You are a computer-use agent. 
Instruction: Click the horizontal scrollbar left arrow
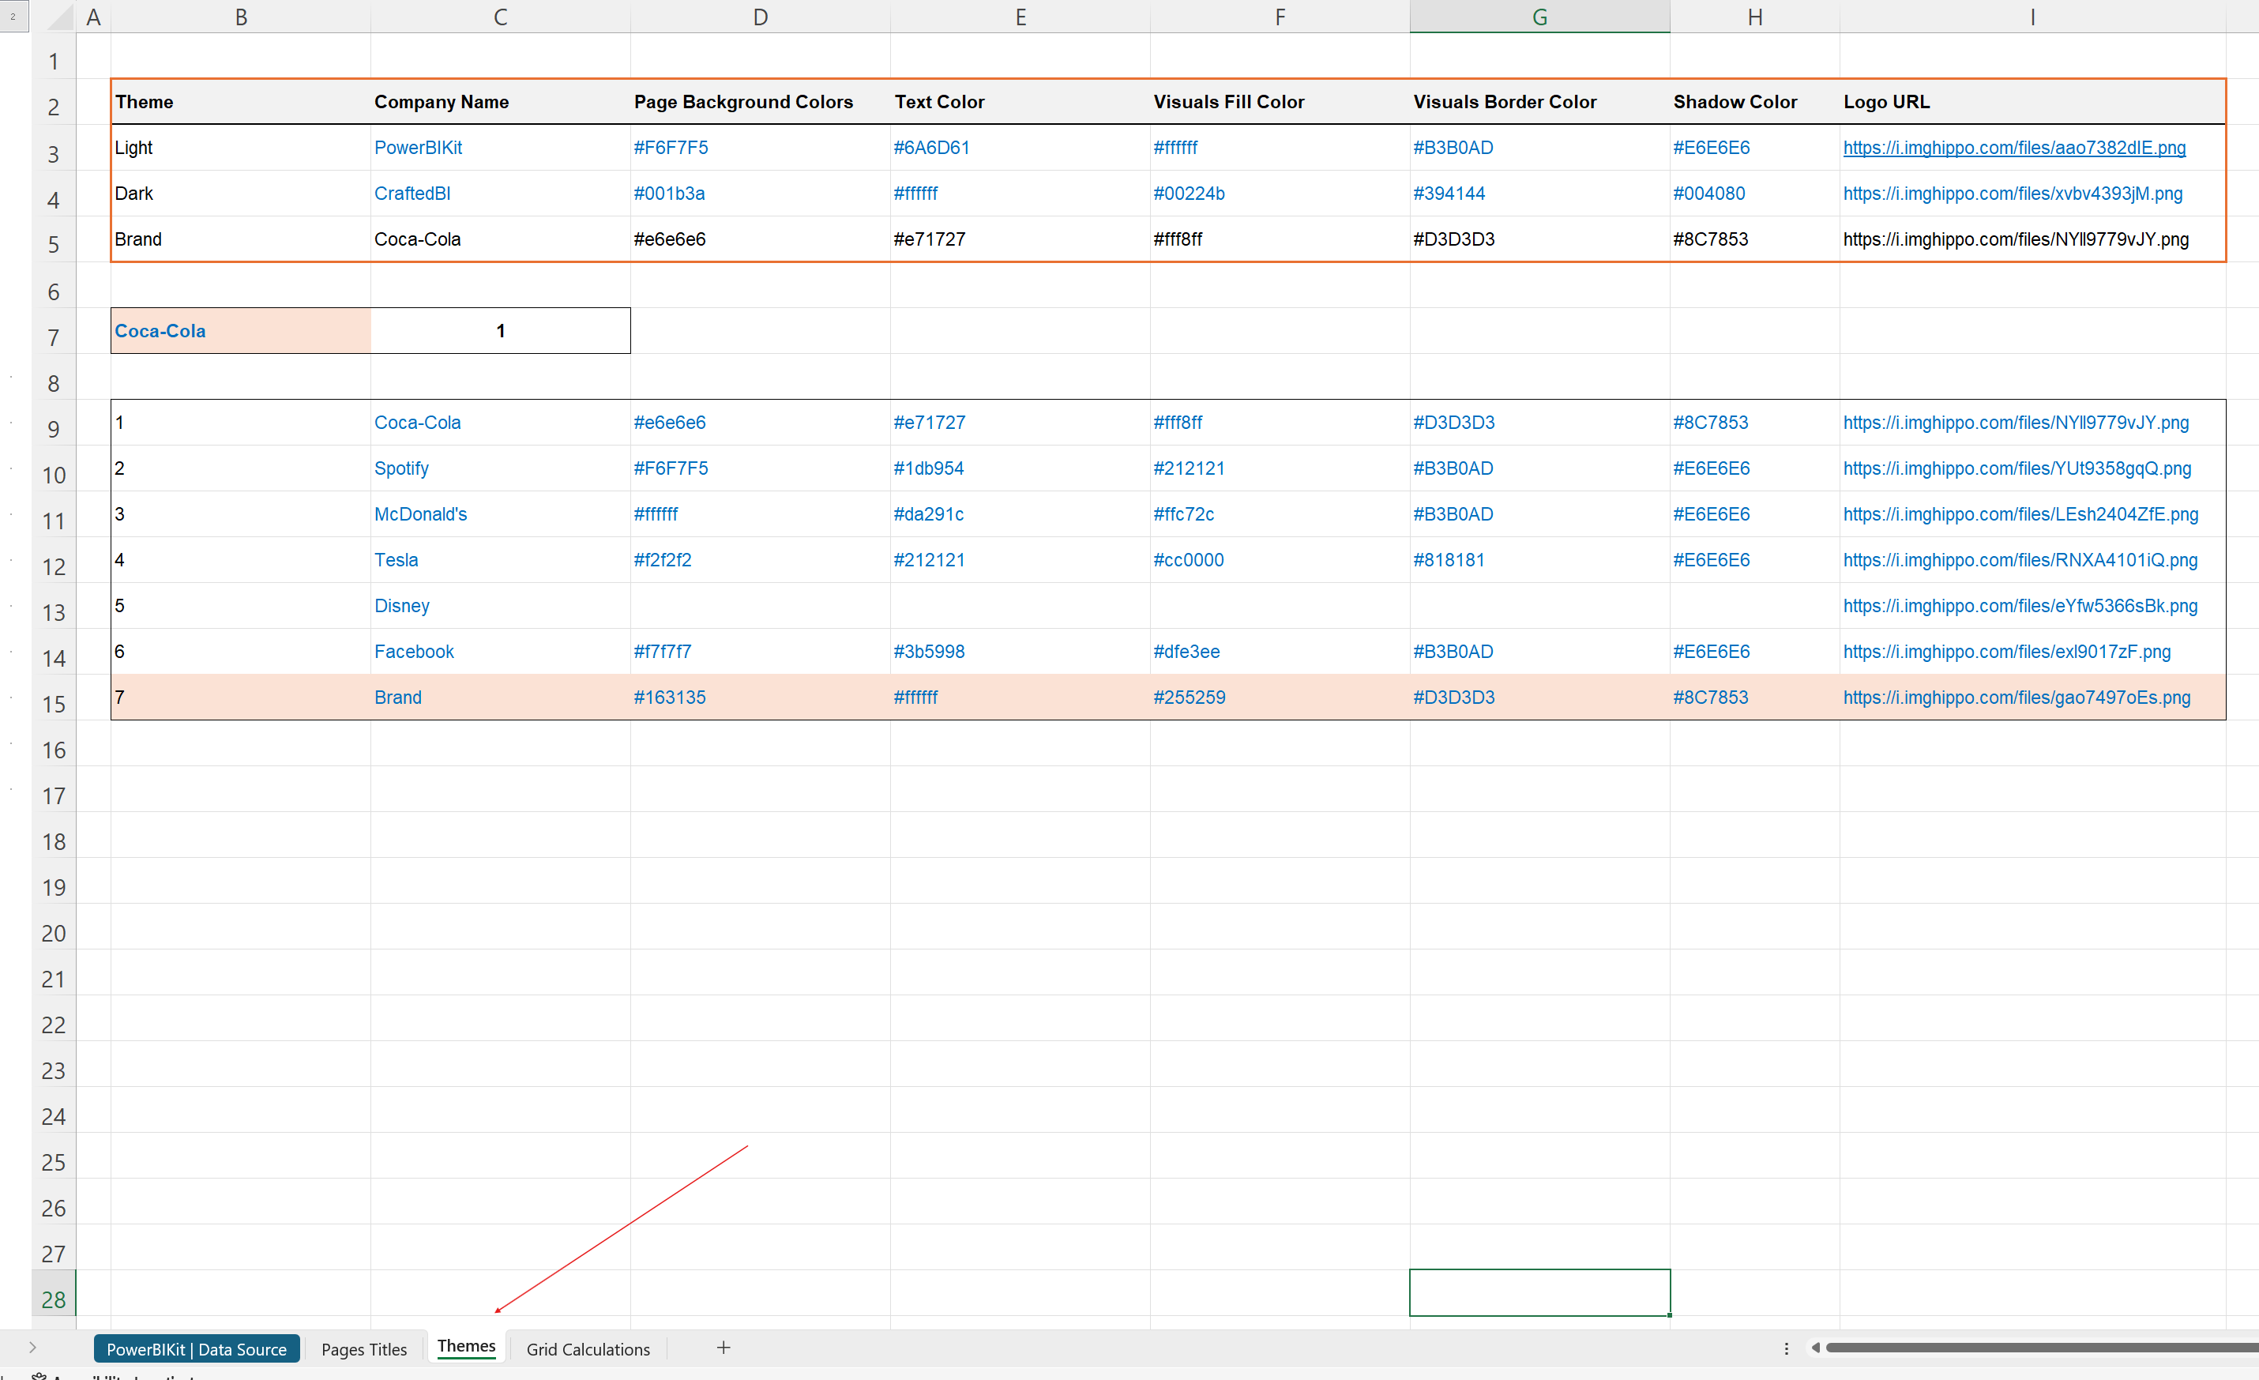pos(1814,1347)
